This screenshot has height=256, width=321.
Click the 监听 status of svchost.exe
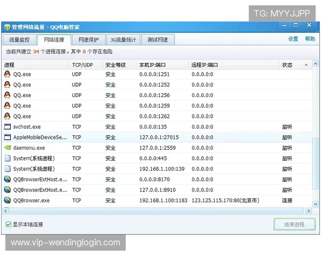tap(287, 127)
